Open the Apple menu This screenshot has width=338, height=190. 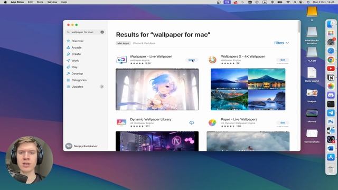pos(5,2)
